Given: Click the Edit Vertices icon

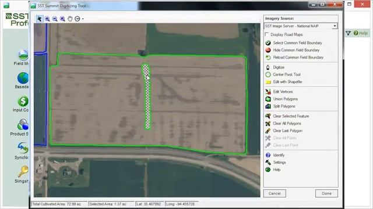Looking at the screenshot, I should point(268,92).
